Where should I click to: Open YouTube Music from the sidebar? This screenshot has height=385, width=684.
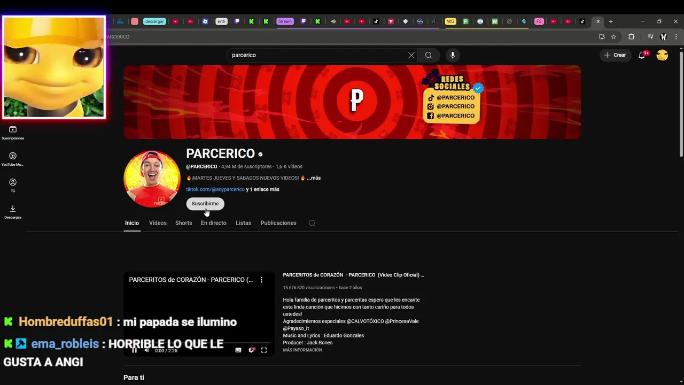click(13, 159)
